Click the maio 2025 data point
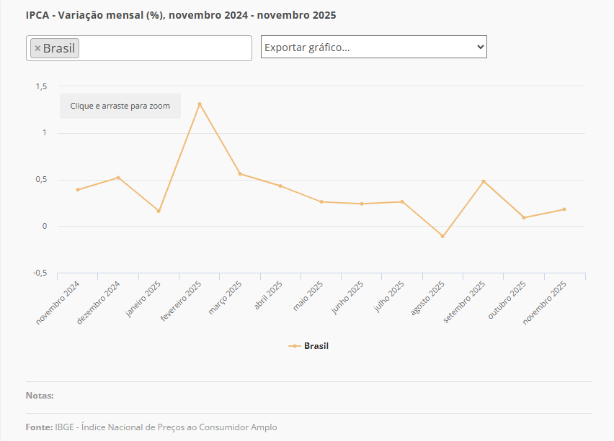The width and height of the screenshot is (614, 441). tap(321, 201)
